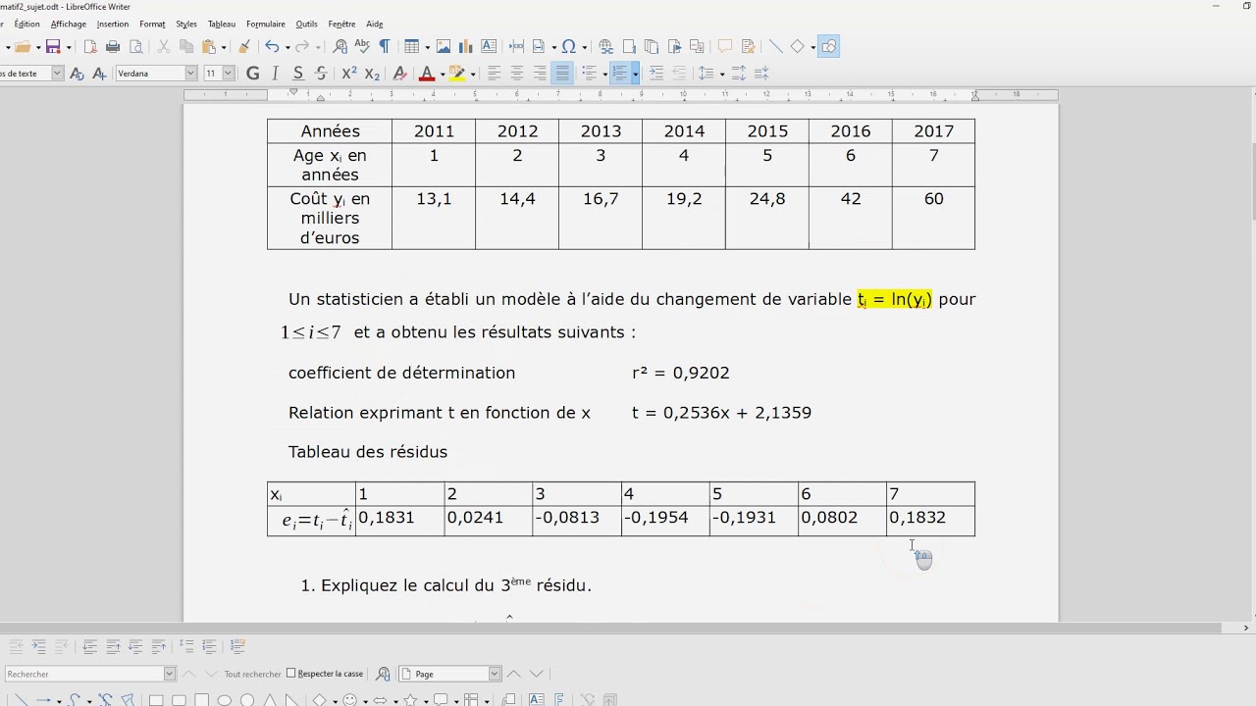1256x706 pixels.
Task: Apply yellow highlighting color
Action: [457, 73]
